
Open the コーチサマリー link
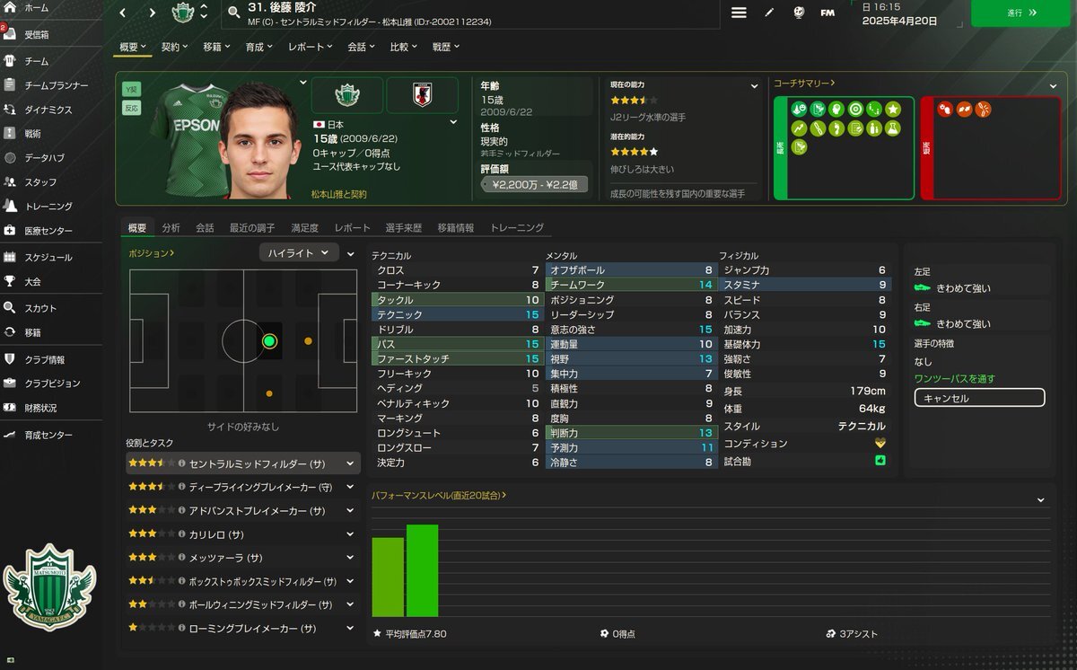(x=804, y=84)
